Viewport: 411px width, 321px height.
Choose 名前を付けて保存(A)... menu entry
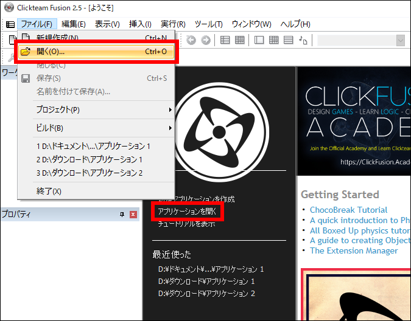click(96, 92)
